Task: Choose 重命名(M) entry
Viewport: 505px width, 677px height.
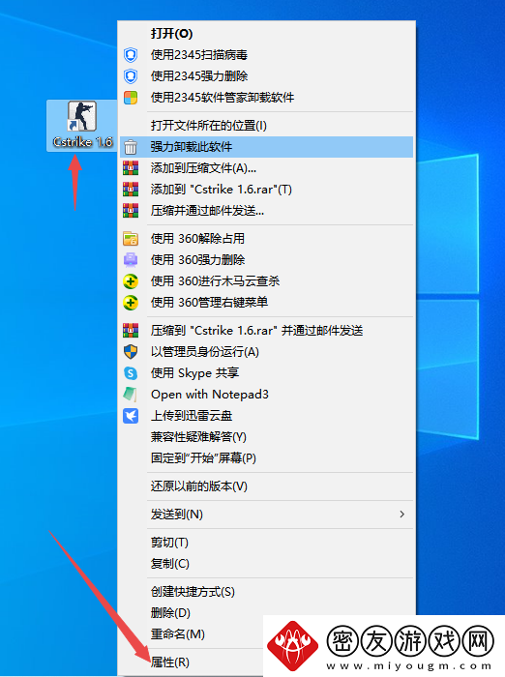Action: pos(192,633)
